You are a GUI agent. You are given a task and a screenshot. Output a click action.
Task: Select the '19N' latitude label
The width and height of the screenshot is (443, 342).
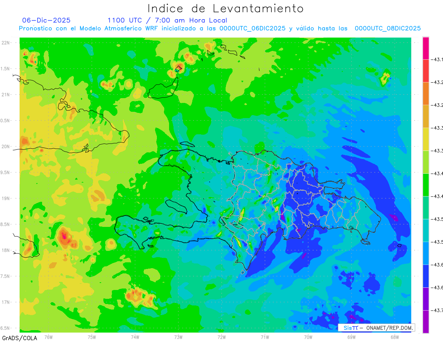point(5,198)
